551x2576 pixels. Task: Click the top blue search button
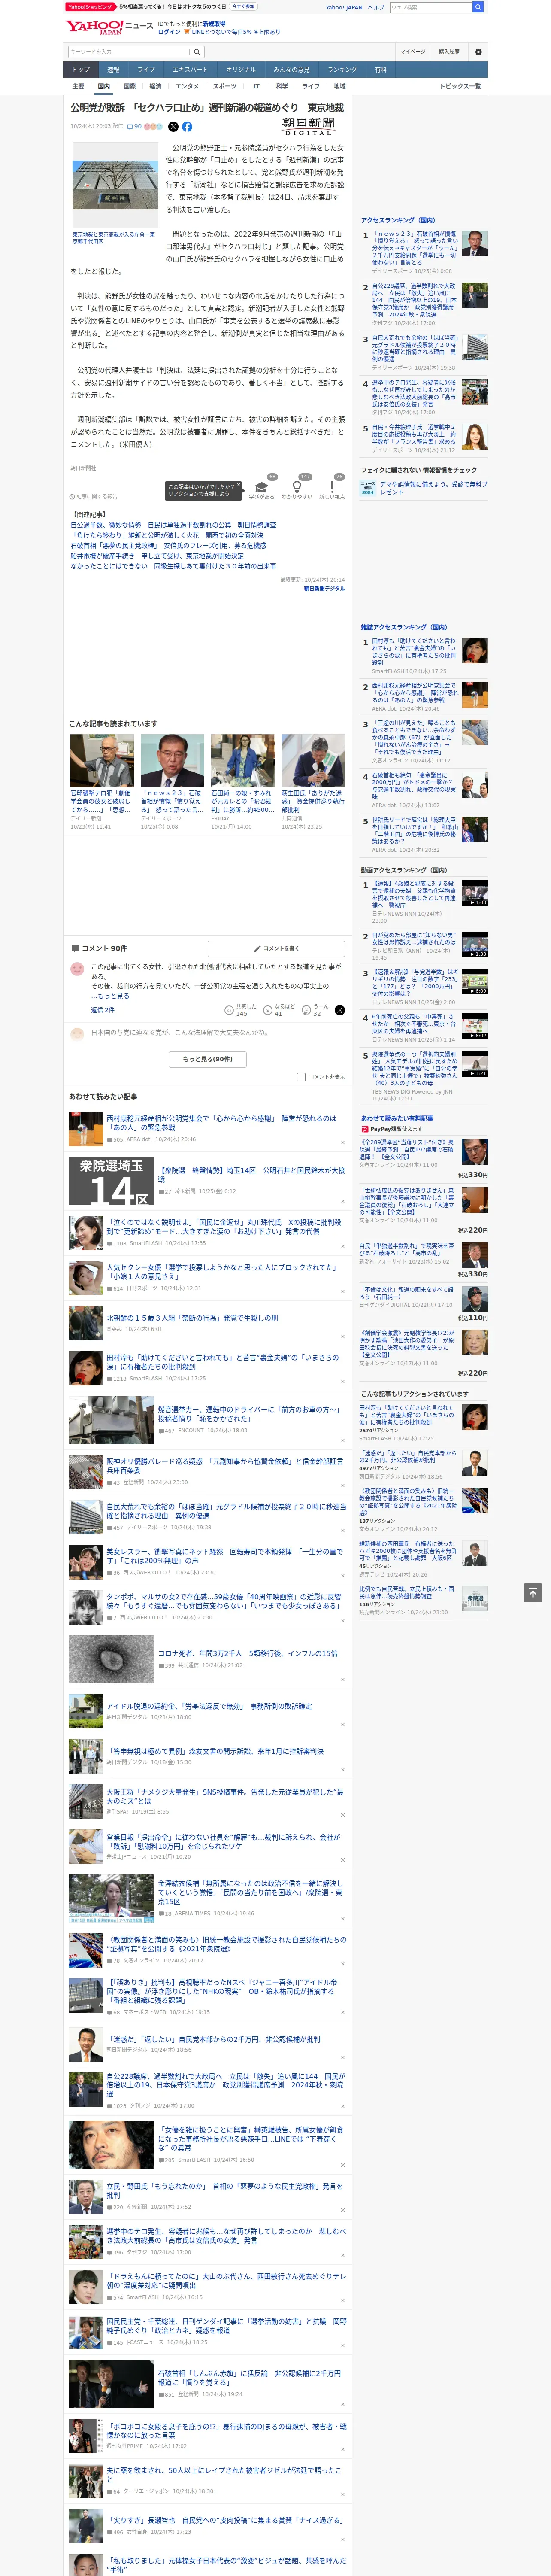click(x=478, y=7)
